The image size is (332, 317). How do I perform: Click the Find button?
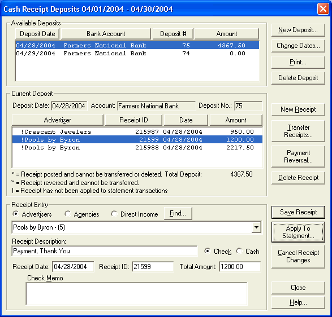click(178, 213)
